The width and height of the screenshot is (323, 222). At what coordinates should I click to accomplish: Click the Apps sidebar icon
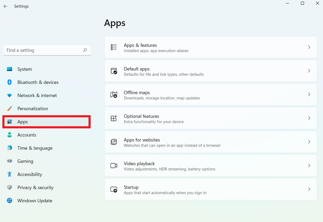9,122
